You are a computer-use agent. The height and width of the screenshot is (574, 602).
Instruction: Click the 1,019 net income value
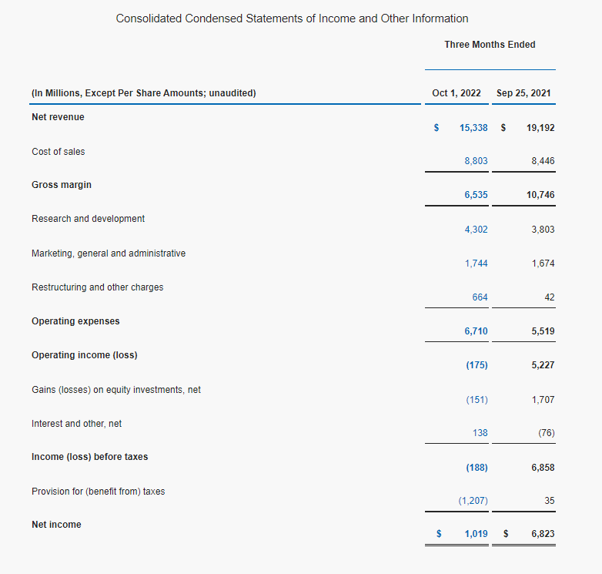tap(476, 534)
